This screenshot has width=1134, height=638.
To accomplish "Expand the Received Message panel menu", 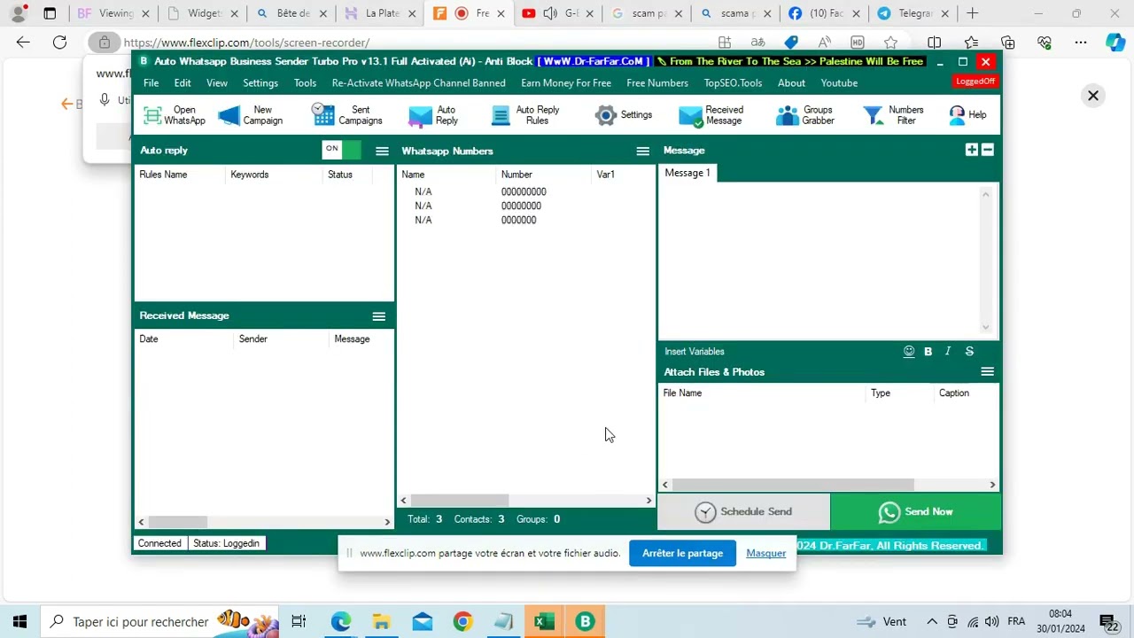I will [x=379, y=316].
